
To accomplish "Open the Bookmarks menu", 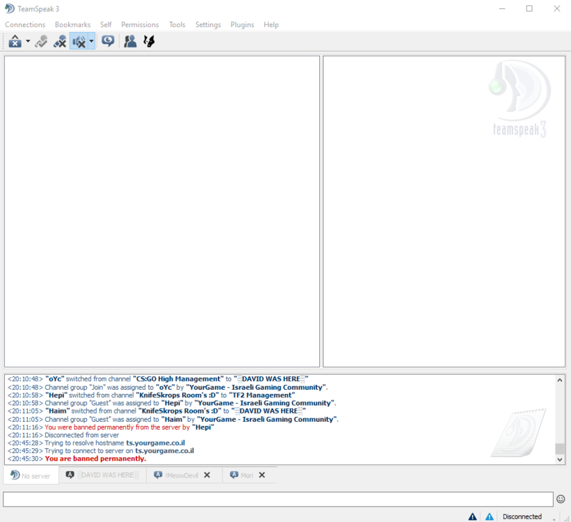I will [72, 24].
